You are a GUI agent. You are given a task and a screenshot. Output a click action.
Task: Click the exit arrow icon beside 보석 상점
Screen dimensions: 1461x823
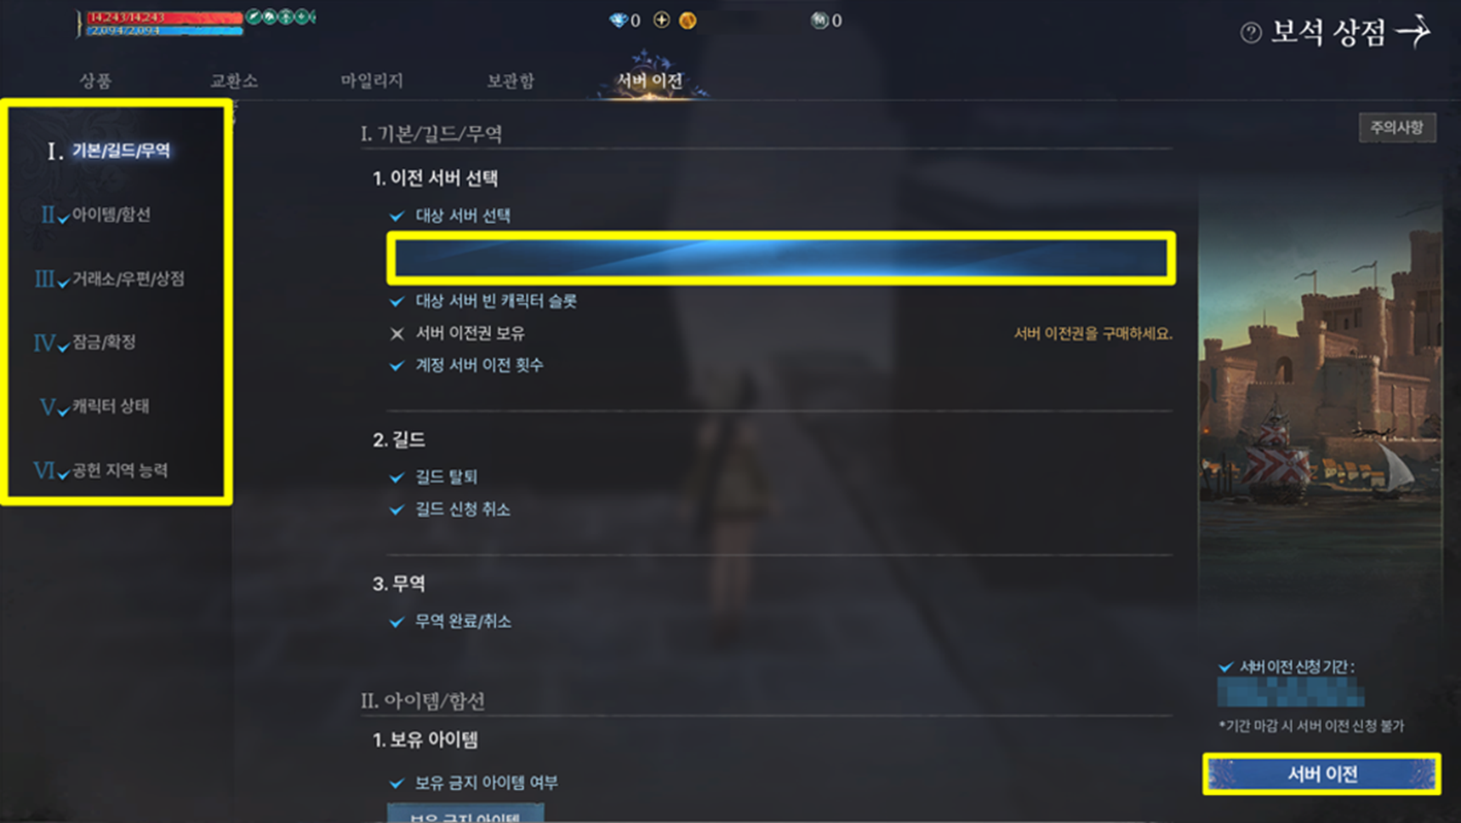(x=1414, y=31)
